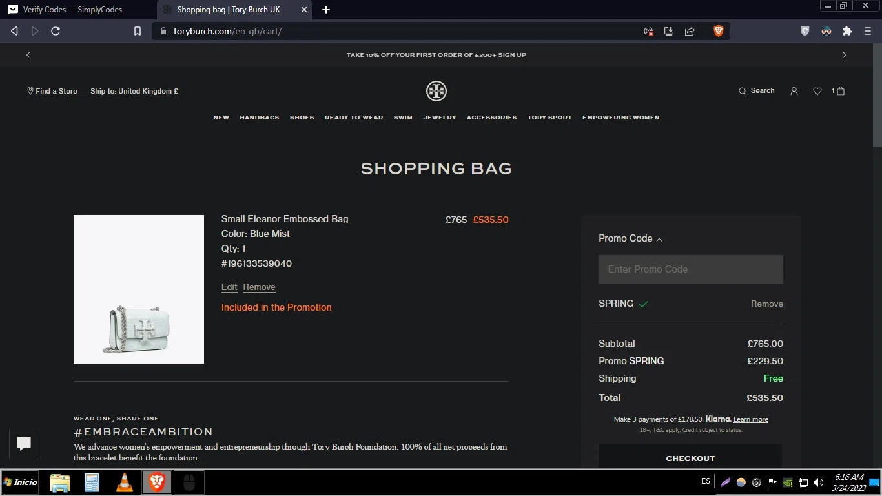Open SHOES menu category

pos(302,118)
